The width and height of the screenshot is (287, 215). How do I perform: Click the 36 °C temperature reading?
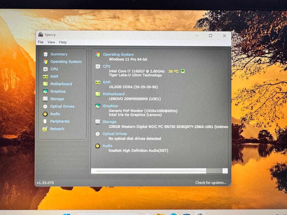[173, 71]
